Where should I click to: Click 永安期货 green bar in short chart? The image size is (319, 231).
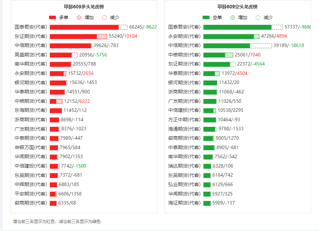[229, 37]
